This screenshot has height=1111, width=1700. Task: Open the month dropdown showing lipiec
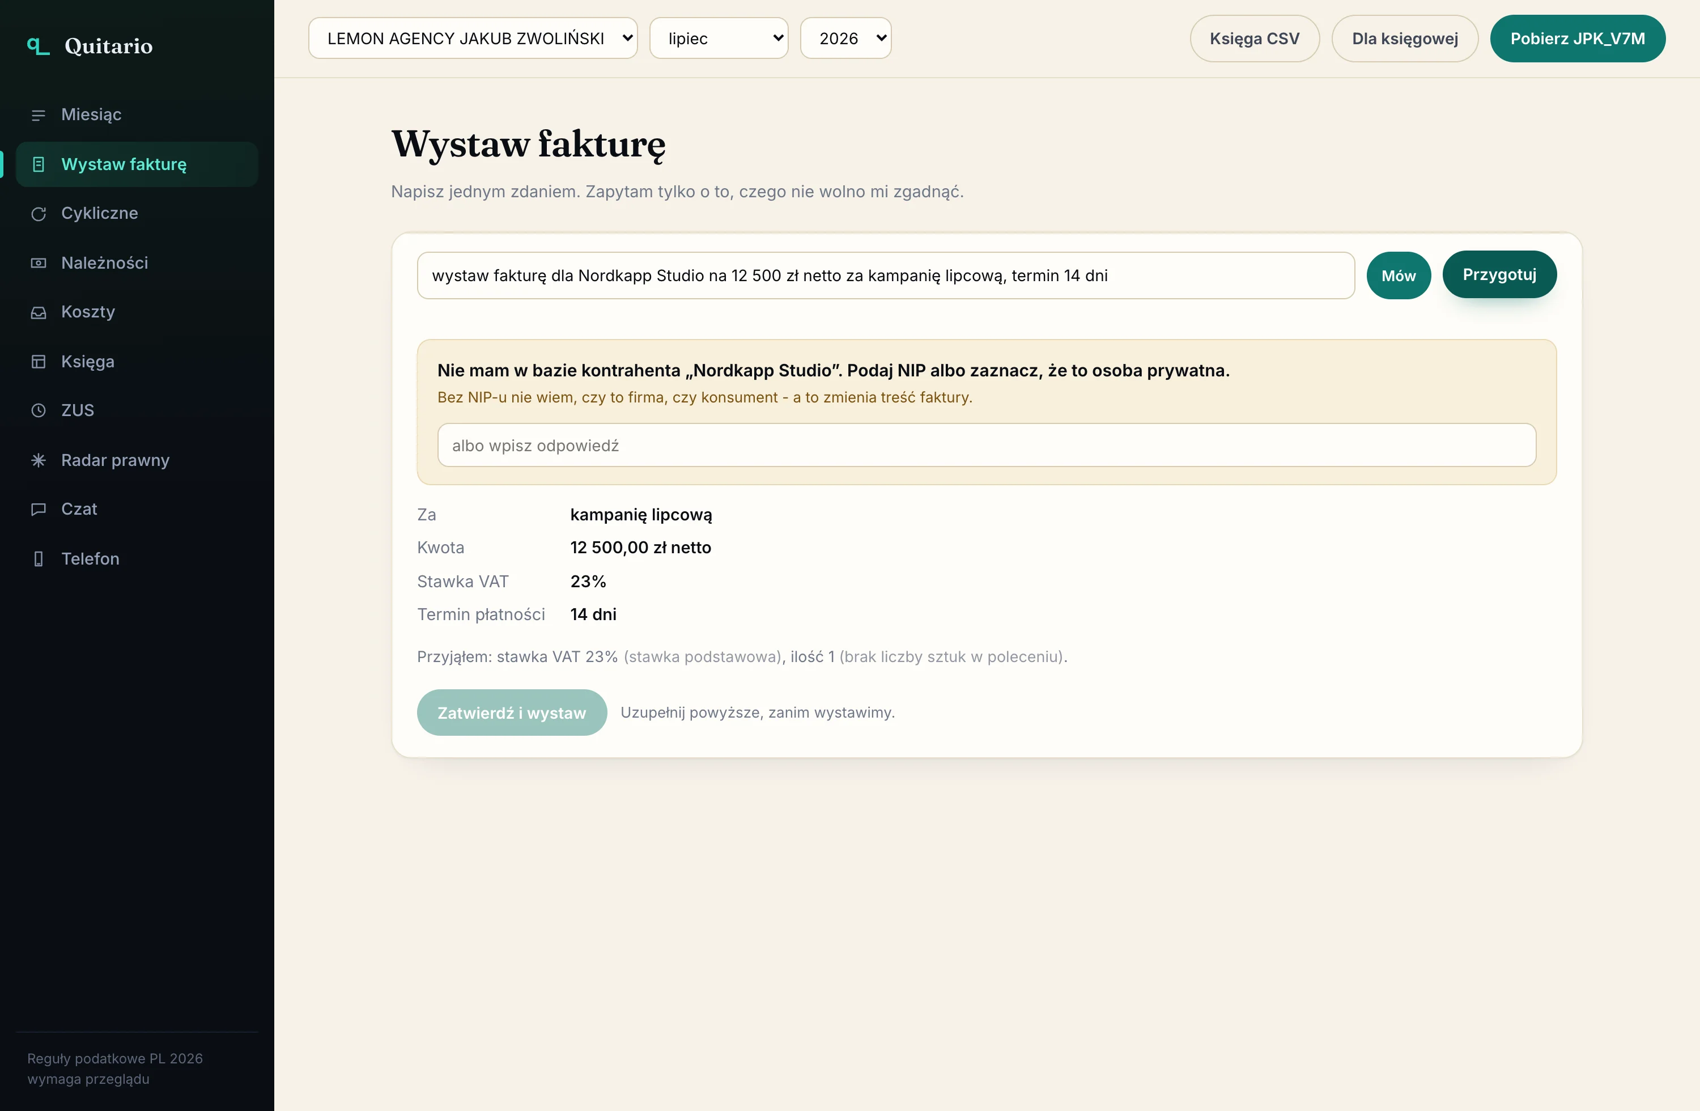click(x=719, y=39)
